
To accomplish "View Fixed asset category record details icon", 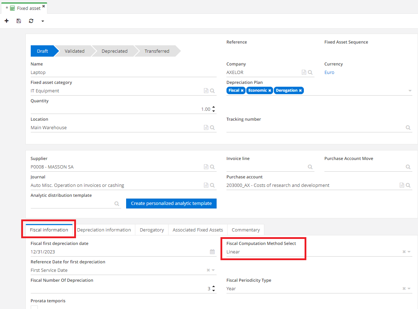I will click(206, 91).
